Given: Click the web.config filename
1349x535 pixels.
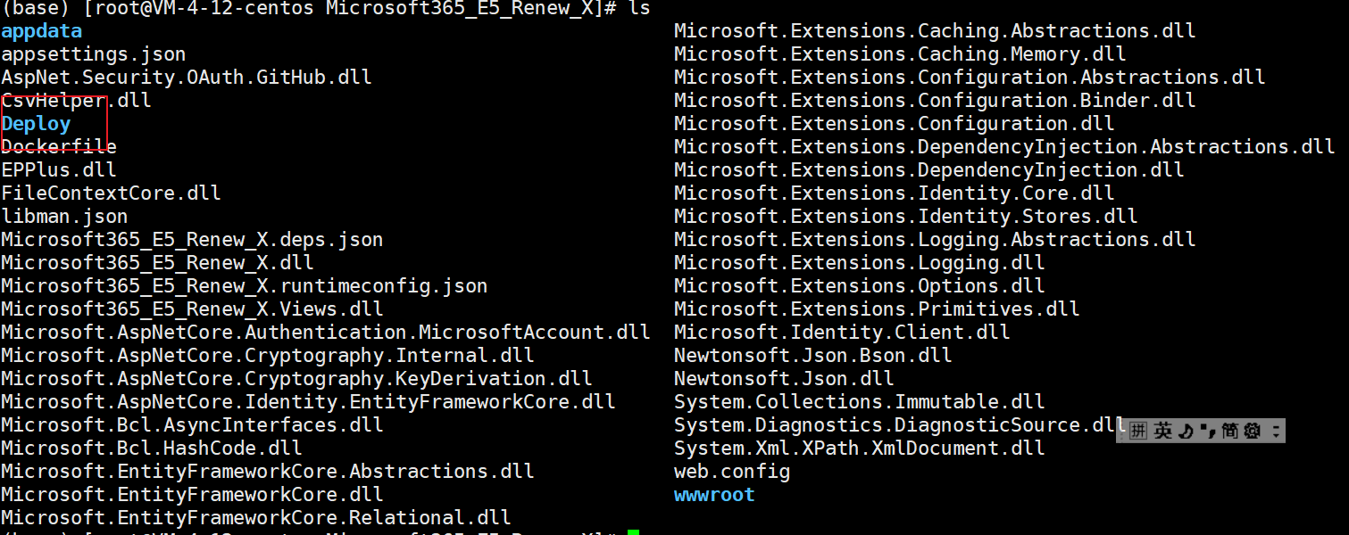Looking at the screenshot, I should (x=730, y=471).
